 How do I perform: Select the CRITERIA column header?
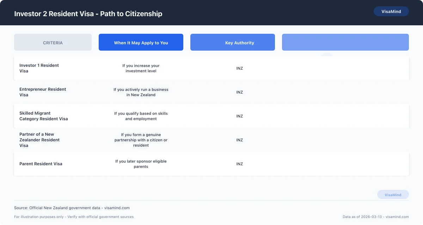(53, 42)
